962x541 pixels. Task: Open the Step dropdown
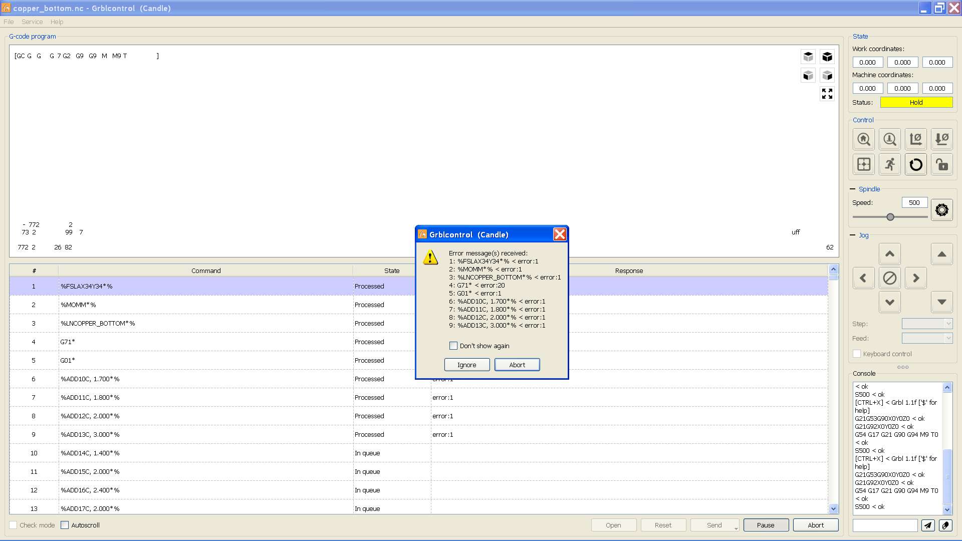[x=927, y=324]
